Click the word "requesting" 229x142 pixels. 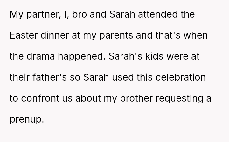(189, 99)
